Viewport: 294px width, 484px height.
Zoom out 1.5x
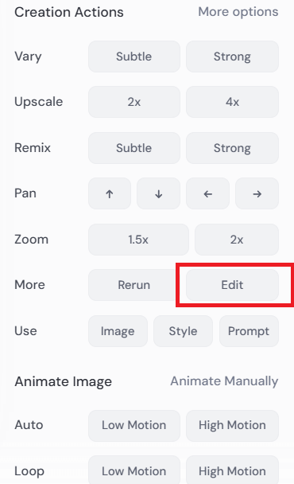click(x=138, y=240)
